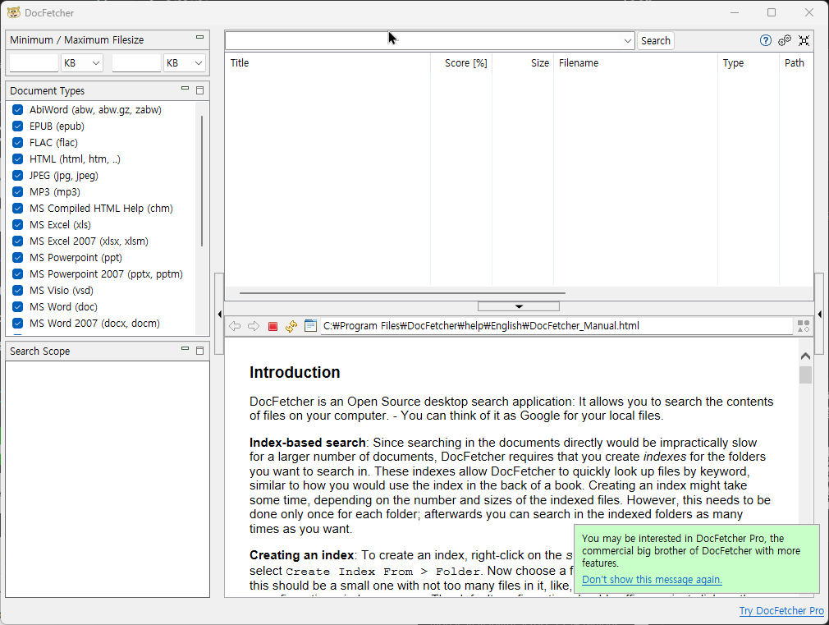This screenshot has width=829, height=625.
Task: Click the hide to system tray icon
Action: 804,41
